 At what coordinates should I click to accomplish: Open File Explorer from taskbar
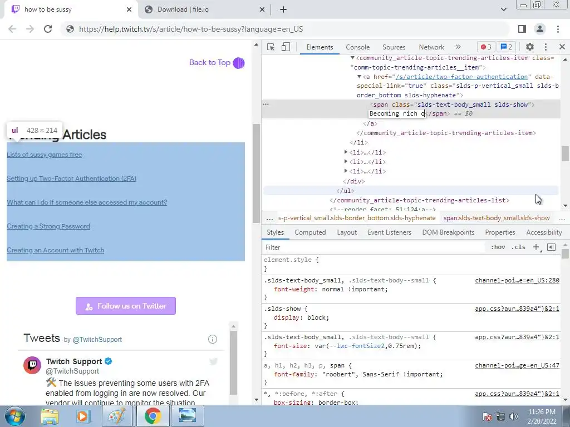(x=50, y=416)
